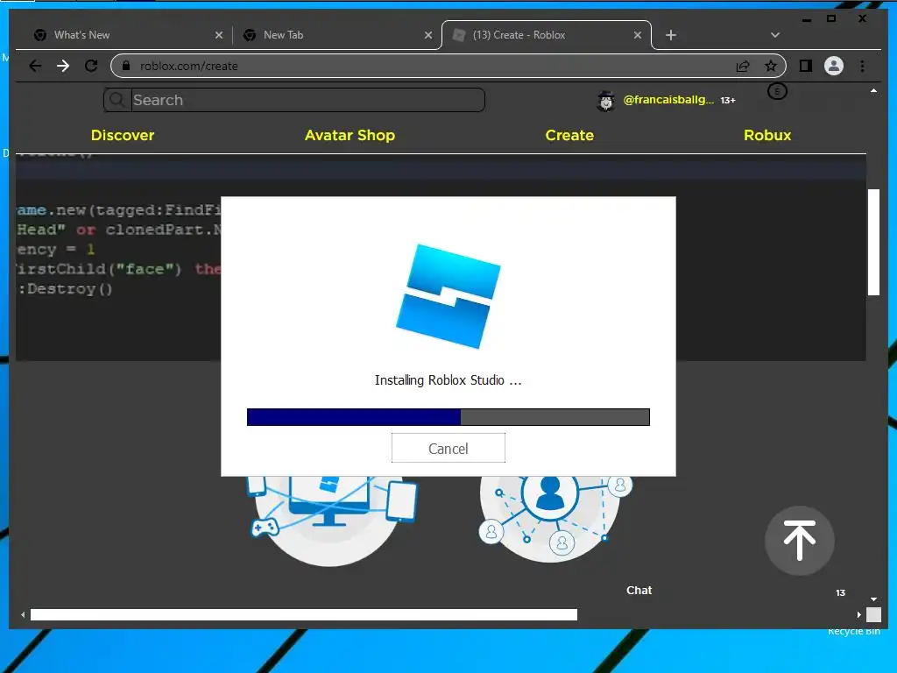Click the chat unread count 13
The height and width of the screenshot is (673, 897).
840,593
